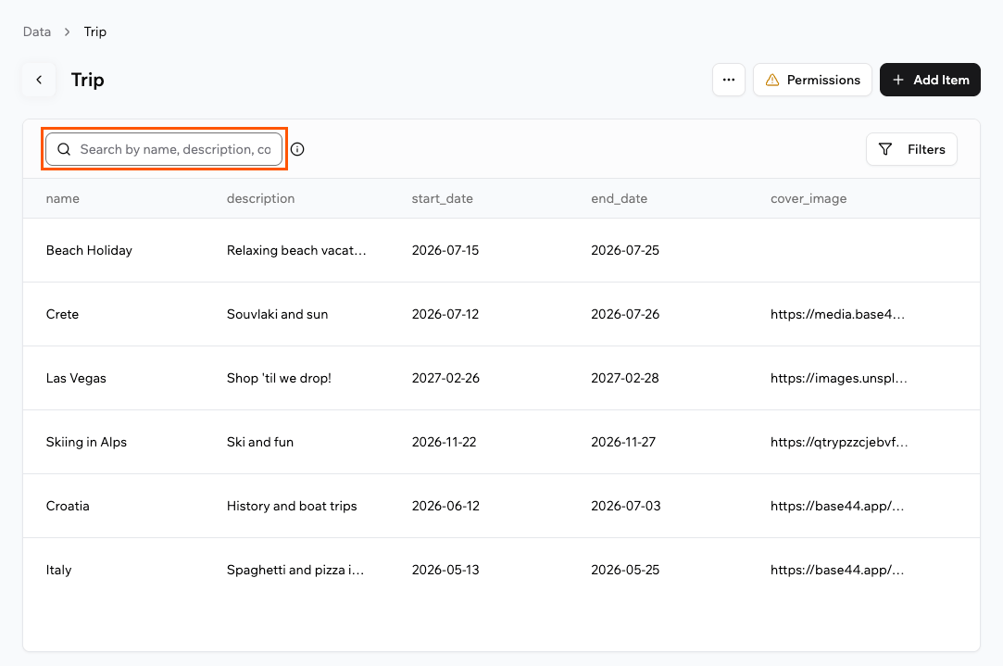Click start date 2027-02-26
The image size is (1003, 666).
(x=445, y=378)
